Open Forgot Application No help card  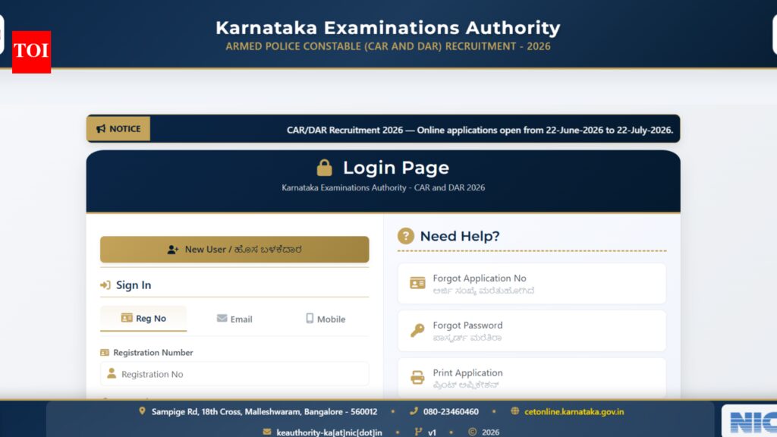click(532, 284)
